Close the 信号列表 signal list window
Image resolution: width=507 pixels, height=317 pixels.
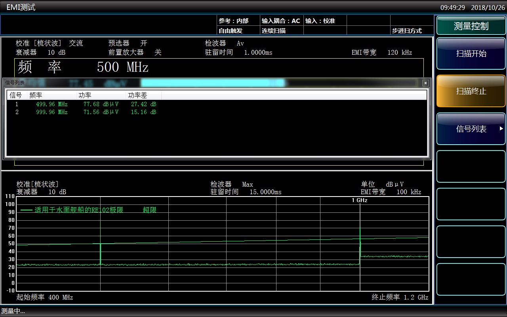pos(425,83)
